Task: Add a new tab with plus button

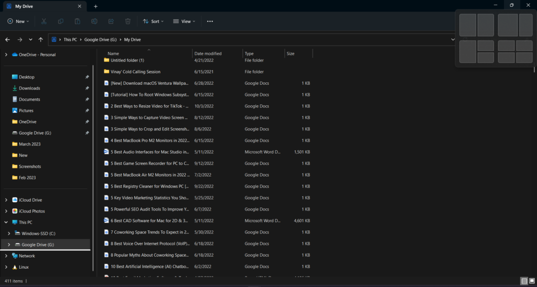Action: [x=95, y=6]
